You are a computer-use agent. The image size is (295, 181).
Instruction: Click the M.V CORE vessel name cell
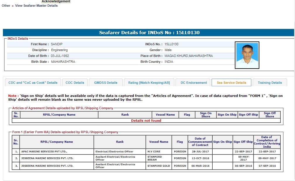point(154,152)
